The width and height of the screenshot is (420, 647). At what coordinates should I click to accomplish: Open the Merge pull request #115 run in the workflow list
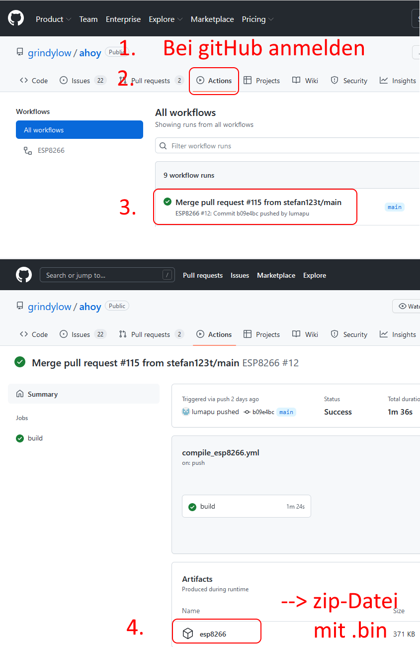point(258,202)
